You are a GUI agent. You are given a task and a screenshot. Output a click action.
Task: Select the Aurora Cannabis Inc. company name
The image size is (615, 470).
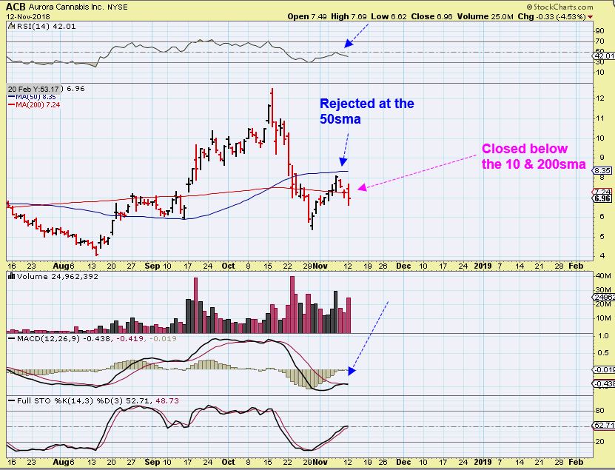tap(67, 7)
